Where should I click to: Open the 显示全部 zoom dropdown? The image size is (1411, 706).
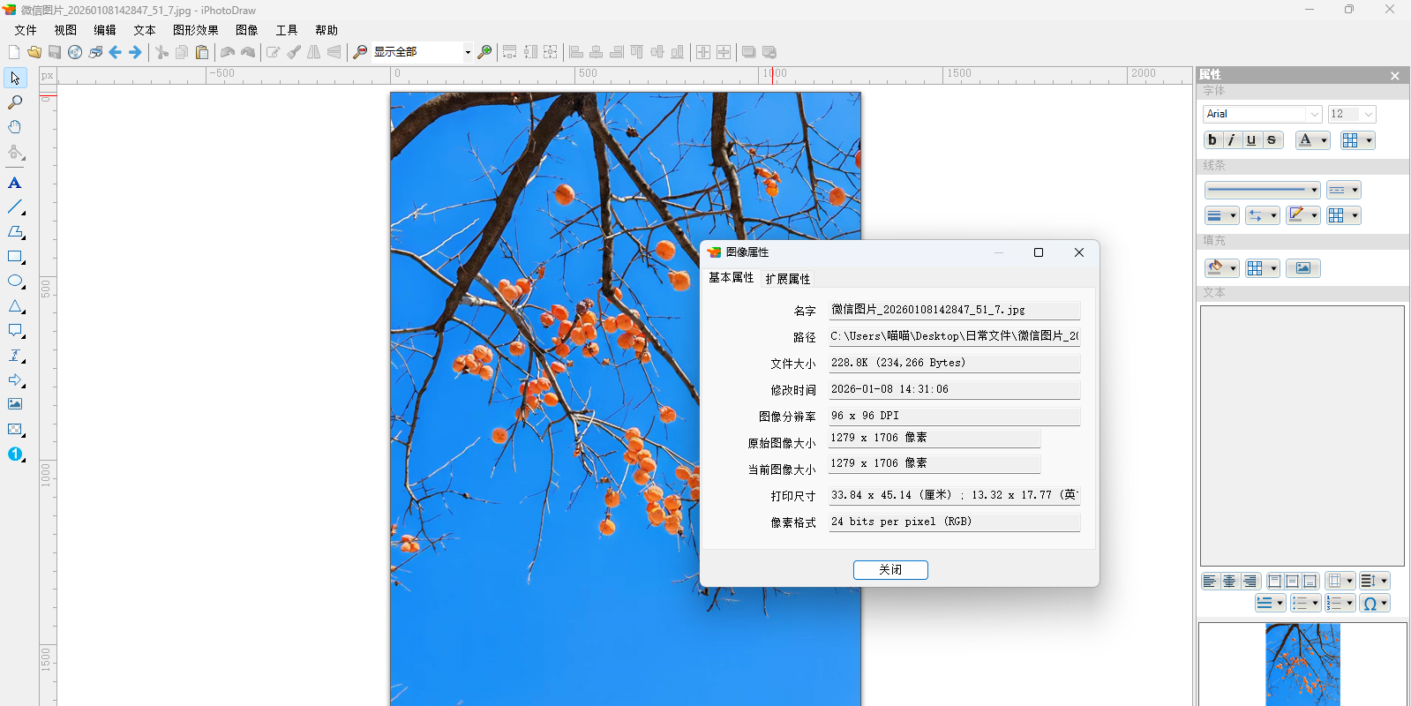click(468, 52)
